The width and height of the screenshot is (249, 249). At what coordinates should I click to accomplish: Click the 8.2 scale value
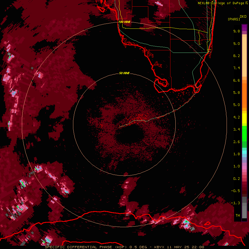tap(237, 56)
